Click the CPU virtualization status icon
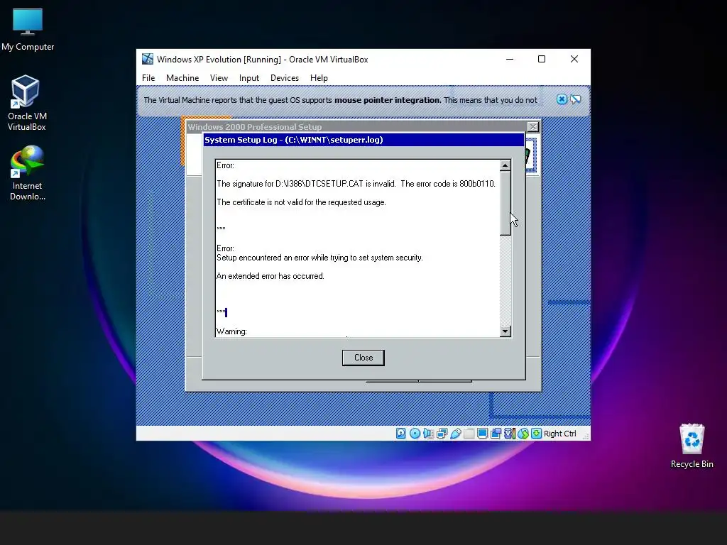The image size is (727, 545). (510, 434)
